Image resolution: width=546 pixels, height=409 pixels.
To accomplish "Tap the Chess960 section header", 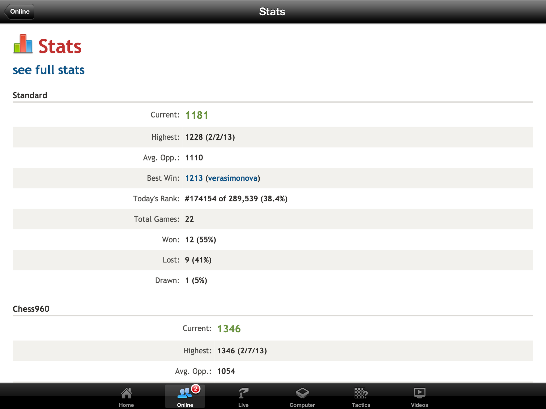I will 31,309.
